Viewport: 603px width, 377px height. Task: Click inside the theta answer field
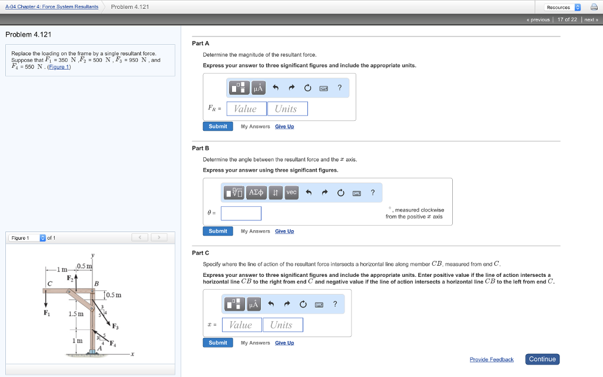[241, 213]
